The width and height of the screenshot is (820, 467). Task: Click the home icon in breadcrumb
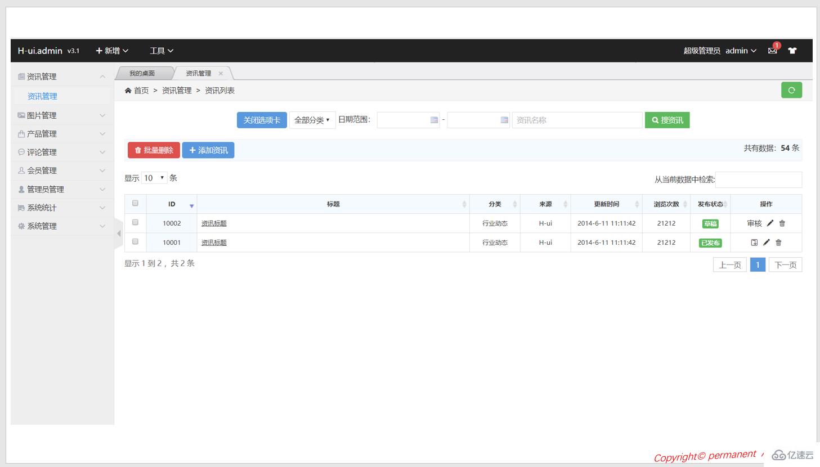coord(128,91)
